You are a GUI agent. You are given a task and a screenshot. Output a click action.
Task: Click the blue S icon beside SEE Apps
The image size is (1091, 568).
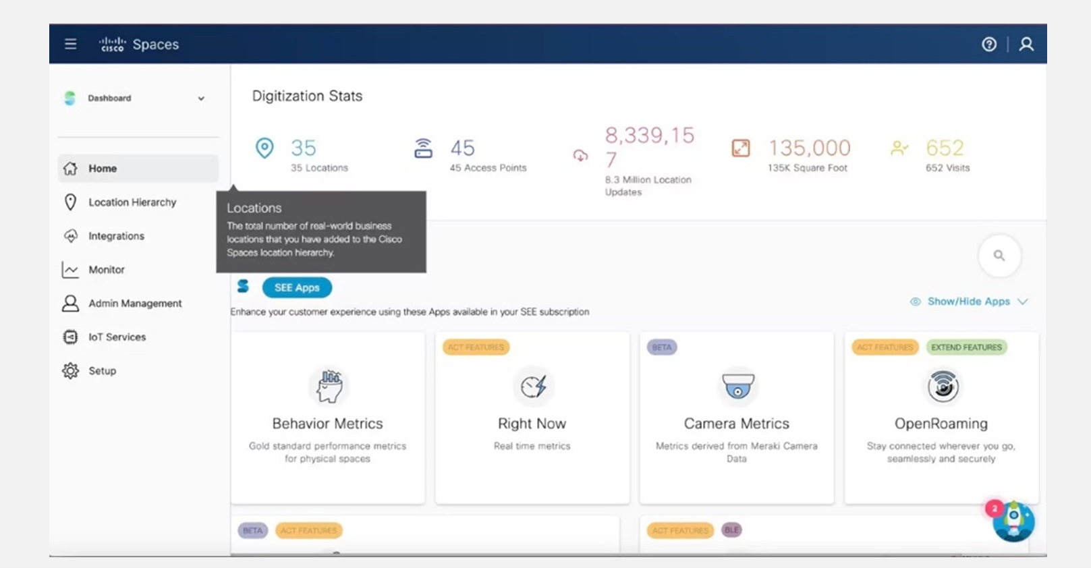click(243, 287)
